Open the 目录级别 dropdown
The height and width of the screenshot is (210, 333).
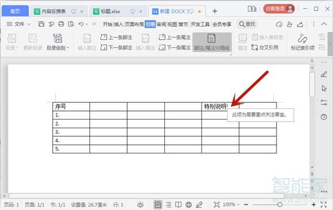[58, 42]
